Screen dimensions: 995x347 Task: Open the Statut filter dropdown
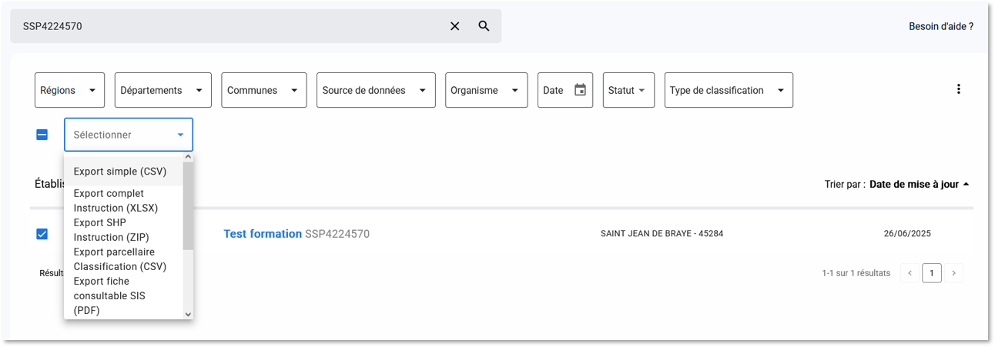point(628,90)
